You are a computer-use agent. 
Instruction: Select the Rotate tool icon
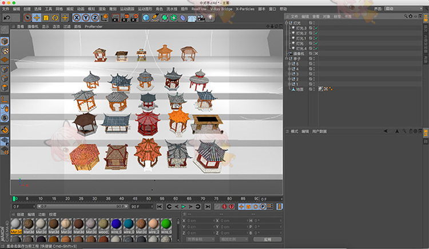pyautogui.click(x=55, y=18)
